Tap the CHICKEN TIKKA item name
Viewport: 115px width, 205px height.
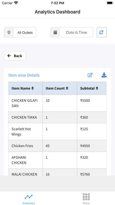(x=24, y=118)
